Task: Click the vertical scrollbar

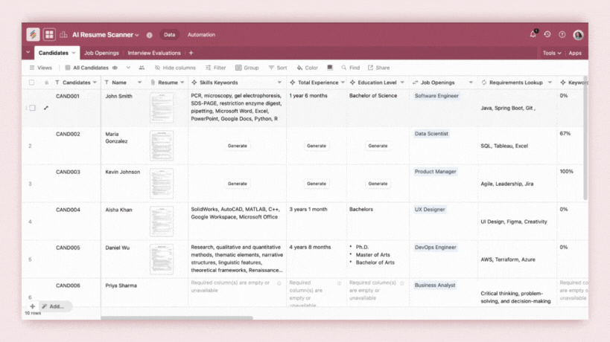Action: (x=585, y=138)
